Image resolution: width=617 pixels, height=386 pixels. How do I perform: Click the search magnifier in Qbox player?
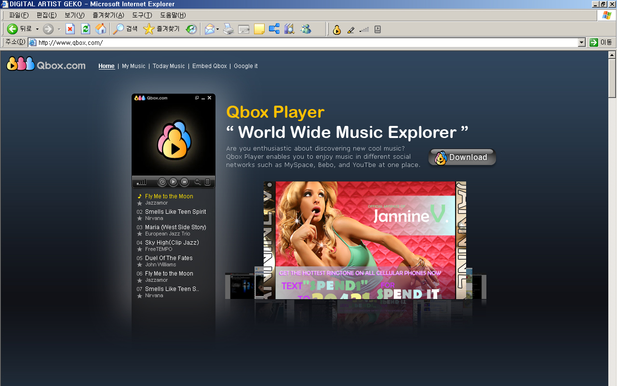(197, 182)
